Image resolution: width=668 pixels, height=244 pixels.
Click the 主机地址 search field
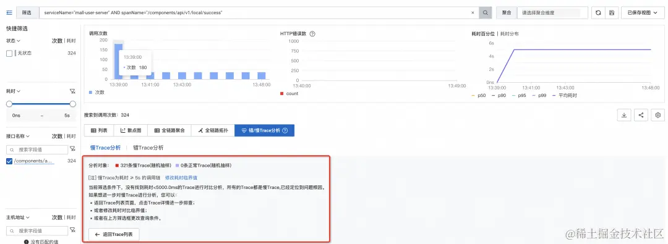(37, 231)
